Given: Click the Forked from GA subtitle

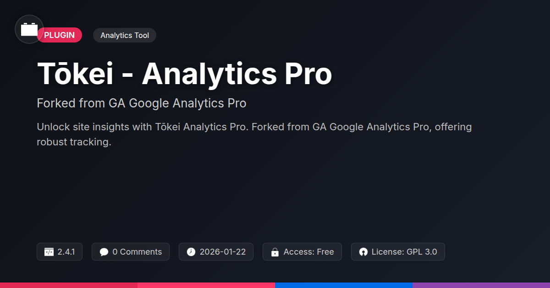Looking at the screenshot, I should [x=142, y=103].
